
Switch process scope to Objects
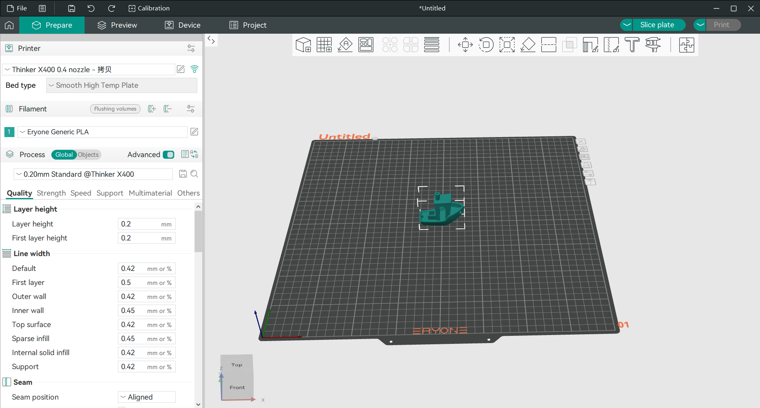88,155
